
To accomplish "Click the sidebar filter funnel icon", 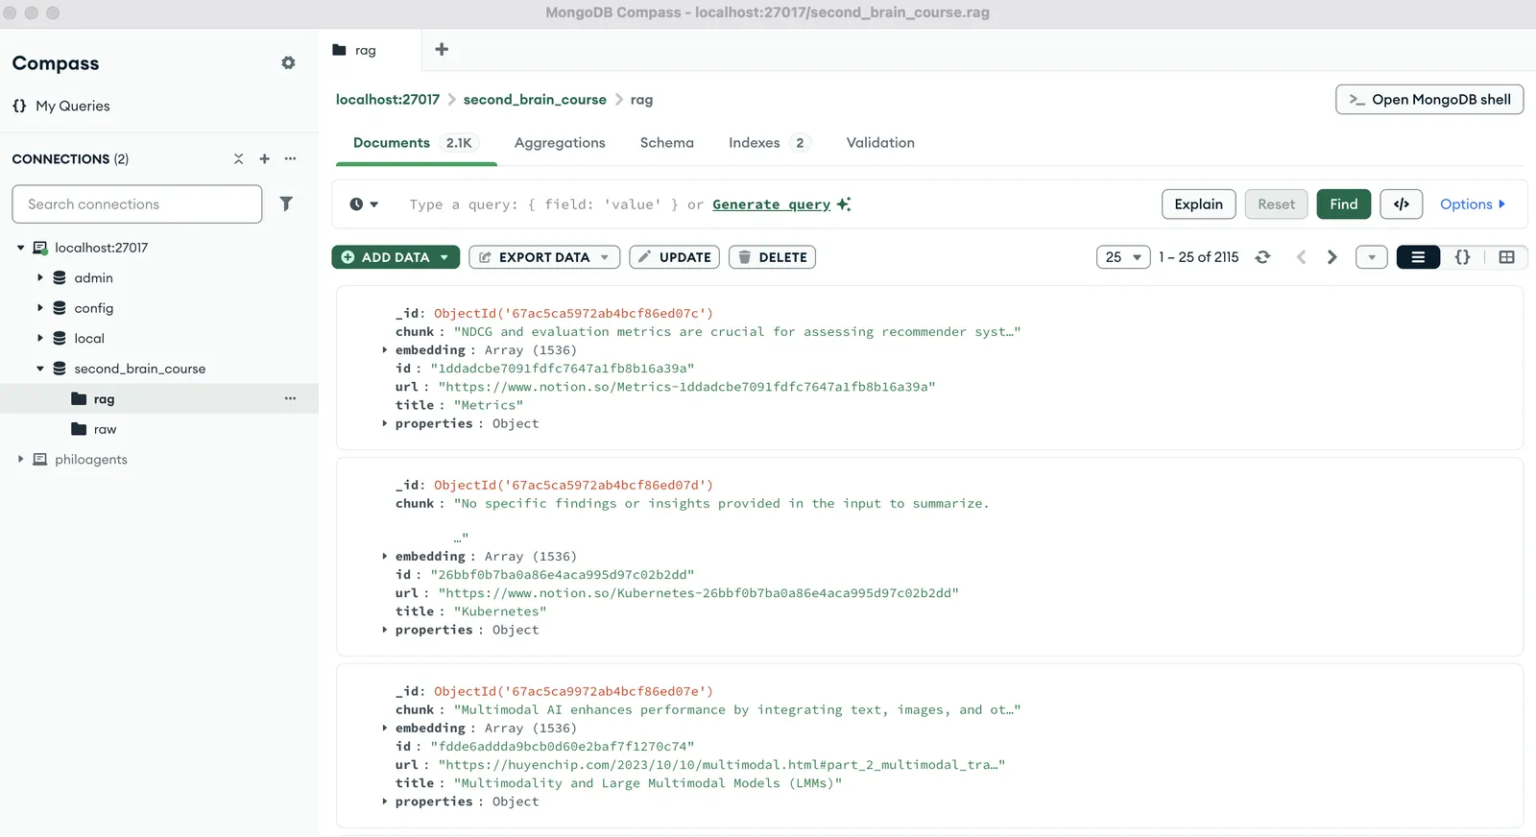I will coord(286,203).
